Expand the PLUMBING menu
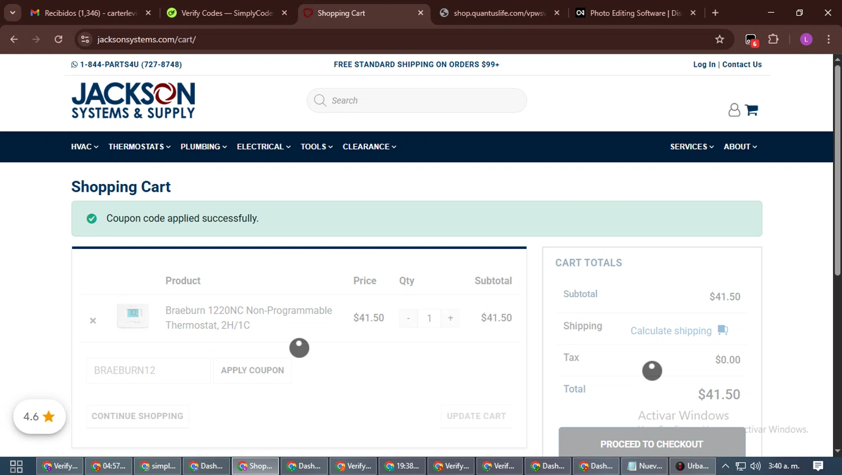Screen dimensions: 842x475 click(x=204, y=147)
